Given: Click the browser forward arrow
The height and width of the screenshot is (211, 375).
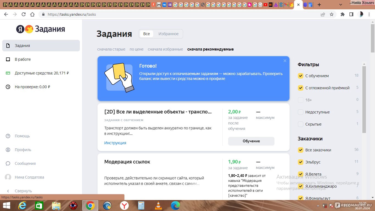Looking at the screenshot, I should coord(15,14).
